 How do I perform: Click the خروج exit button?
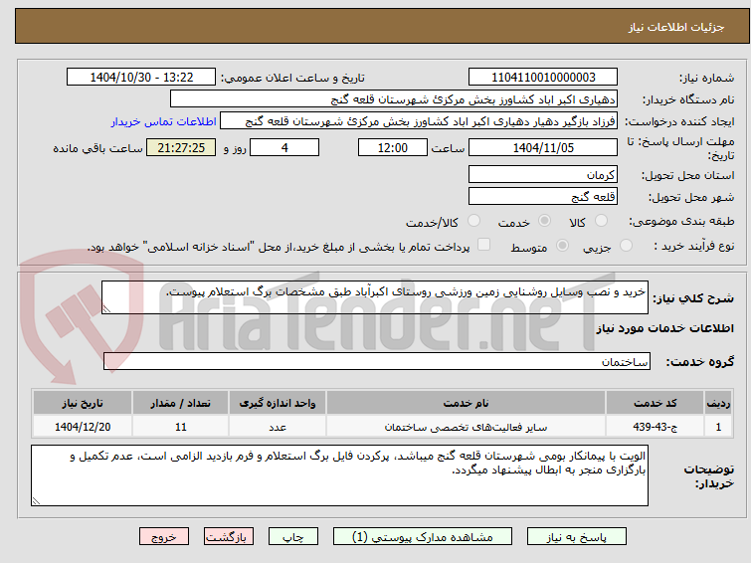pos(164,537)
